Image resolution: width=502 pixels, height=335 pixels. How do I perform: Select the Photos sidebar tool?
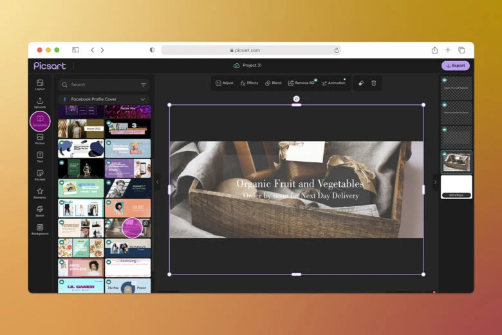coord(40,139)
